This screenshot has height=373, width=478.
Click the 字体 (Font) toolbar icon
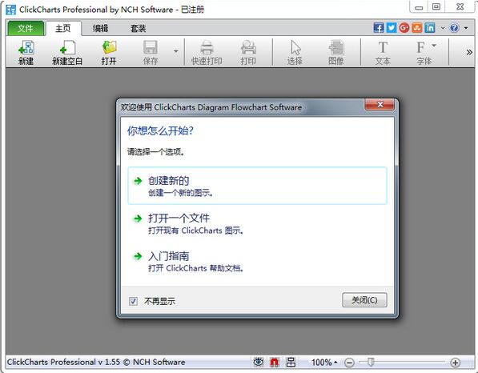[x=423, y=53]
